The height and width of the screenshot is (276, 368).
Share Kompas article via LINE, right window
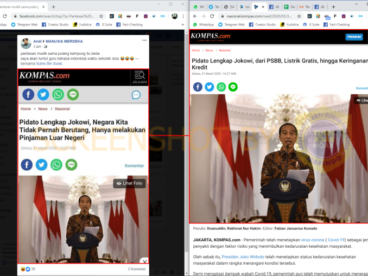(x=233, y=87)
